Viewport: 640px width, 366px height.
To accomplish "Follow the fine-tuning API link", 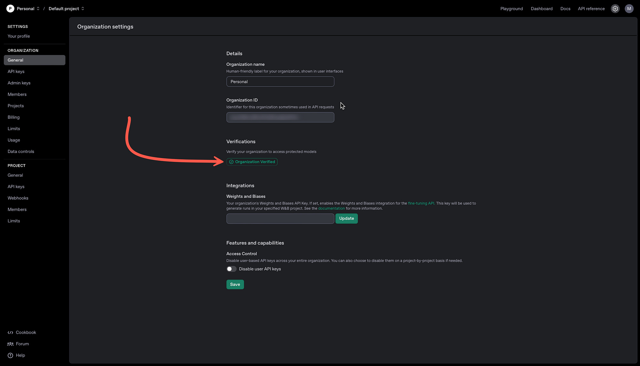I will (x=421, y=203).
